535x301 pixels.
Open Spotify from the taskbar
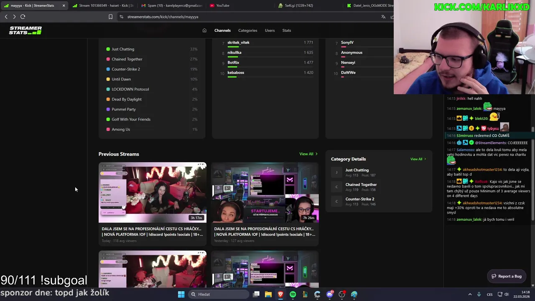293,294
